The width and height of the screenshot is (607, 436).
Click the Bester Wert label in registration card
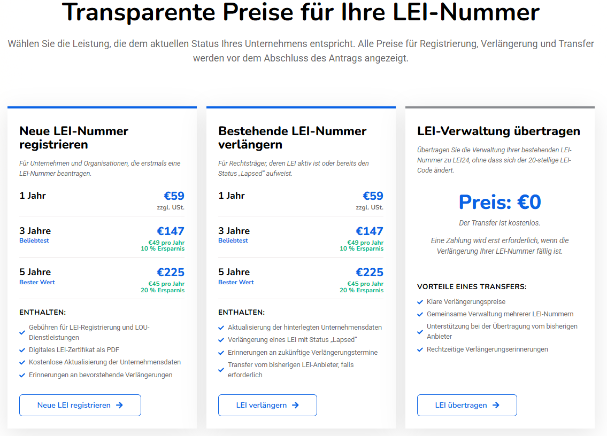[x=37, y=282]
